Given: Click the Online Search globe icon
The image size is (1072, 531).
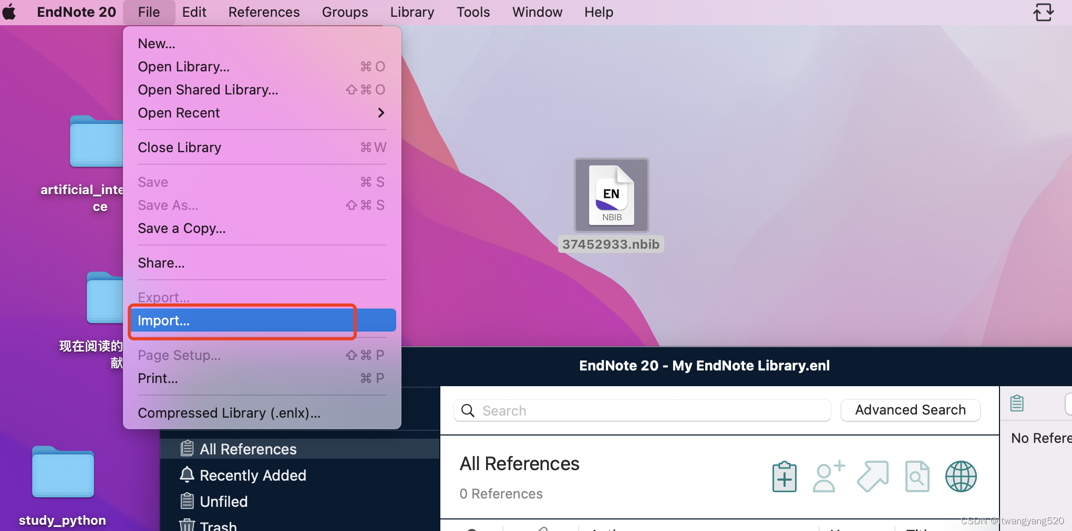Looking at the screenshot, I should coord(961,476).
